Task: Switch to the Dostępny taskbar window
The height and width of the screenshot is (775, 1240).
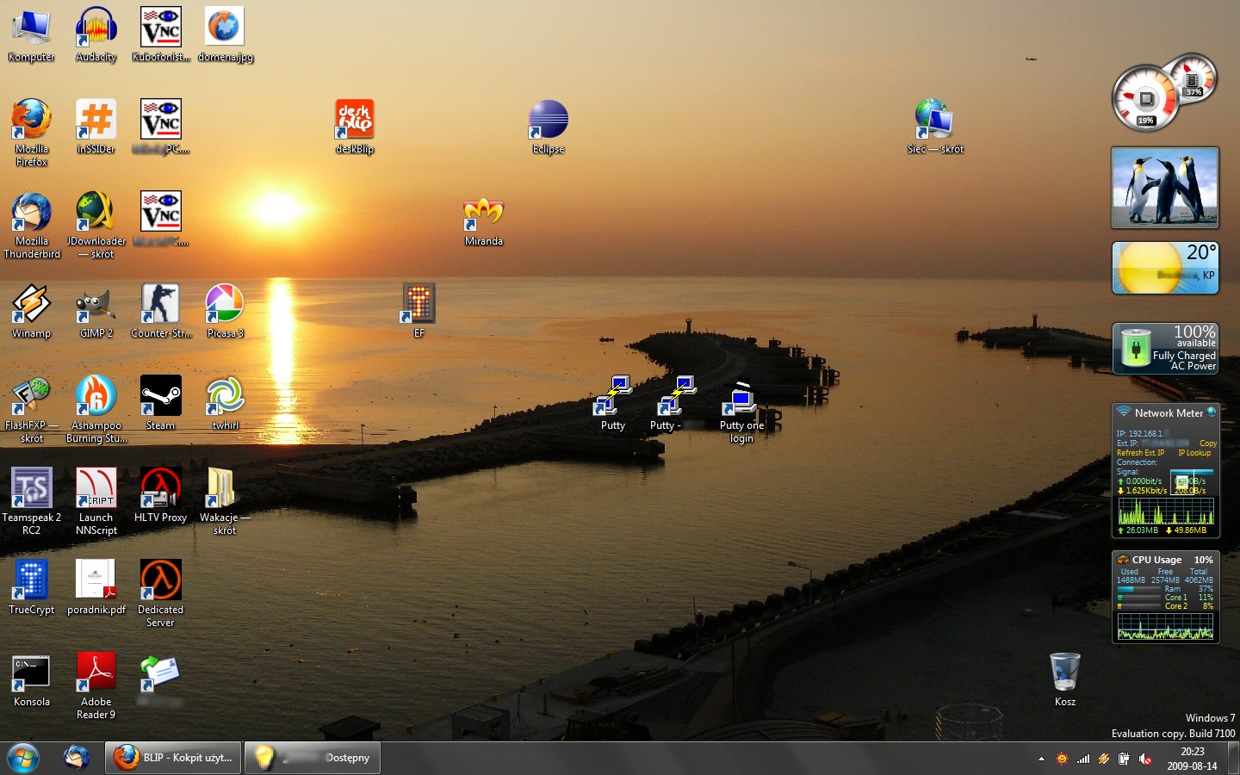Action: point(313,758)
